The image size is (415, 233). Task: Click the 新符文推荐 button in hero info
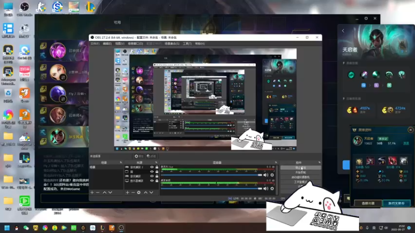396,203
